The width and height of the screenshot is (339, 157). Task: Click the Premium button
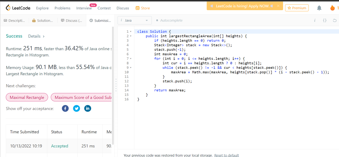click(x=297, y=8)
